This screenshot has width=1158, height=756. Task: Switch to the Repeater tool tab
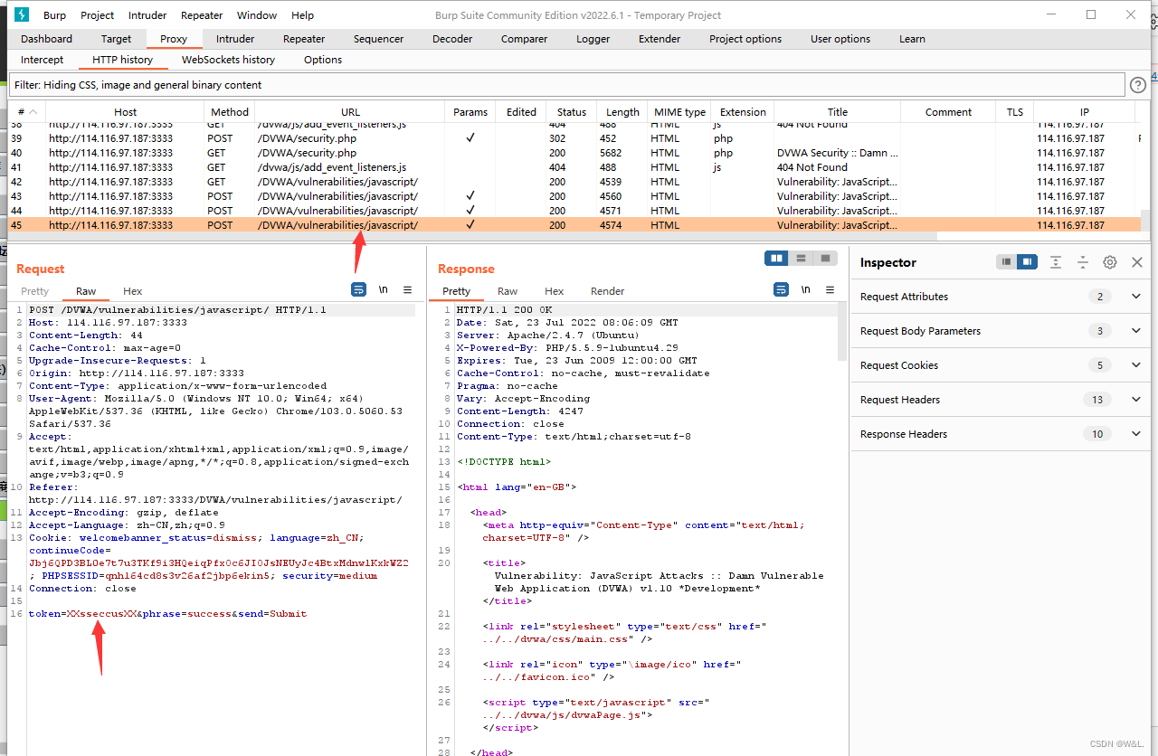click(304, 39)
